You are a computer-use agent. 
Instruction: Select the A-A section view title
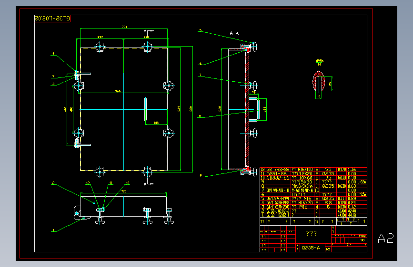(234, 33)
